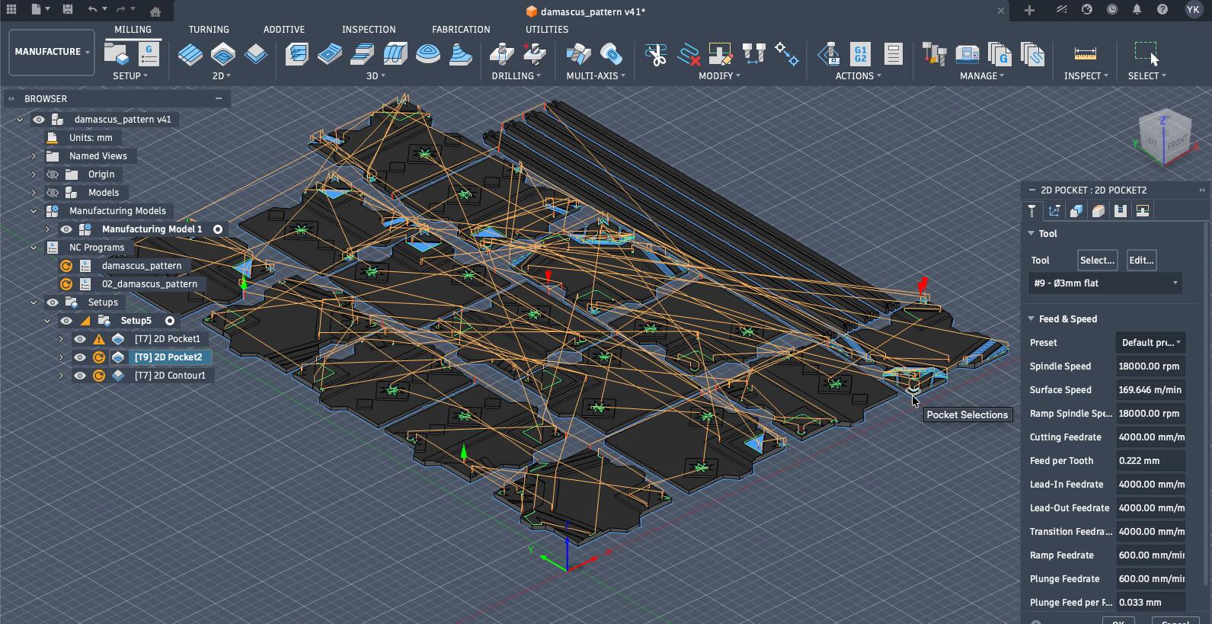1212x624 pixels.
Task: Hide the [T7] 2D Pocket1 toolpath
Action: tap(80, 339)
